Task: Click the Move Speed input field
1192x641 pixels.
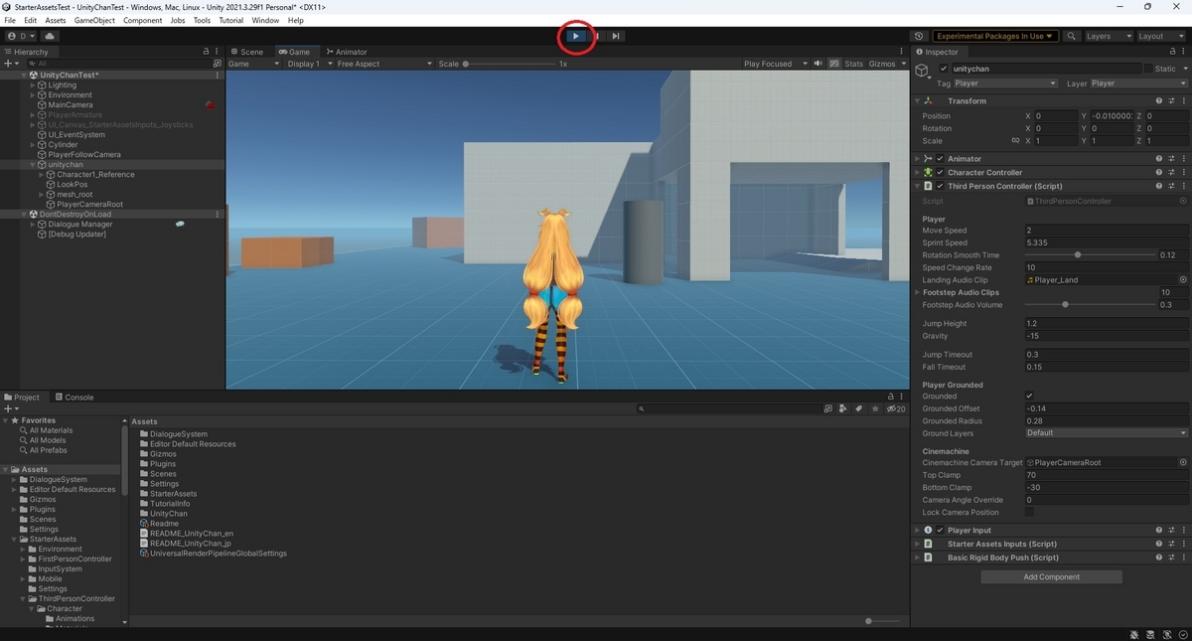Action: point(1106,231)
